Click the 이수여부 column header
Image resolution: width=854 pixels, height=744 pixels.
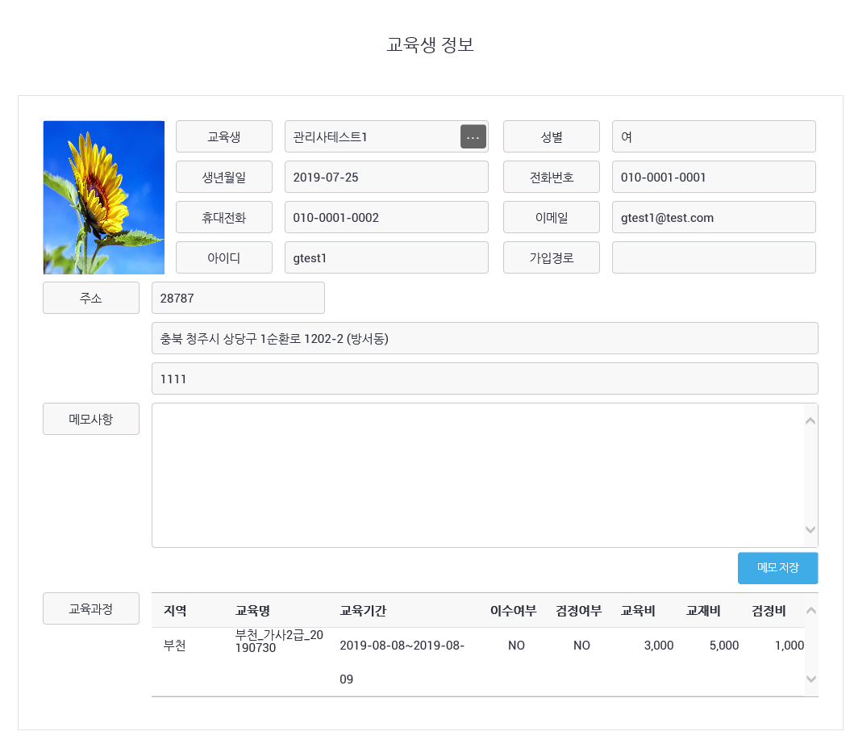(513, 611)
